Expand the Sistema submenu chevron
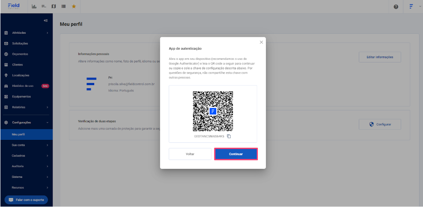The height and width of the screenshot is (207, 423). 47,177
